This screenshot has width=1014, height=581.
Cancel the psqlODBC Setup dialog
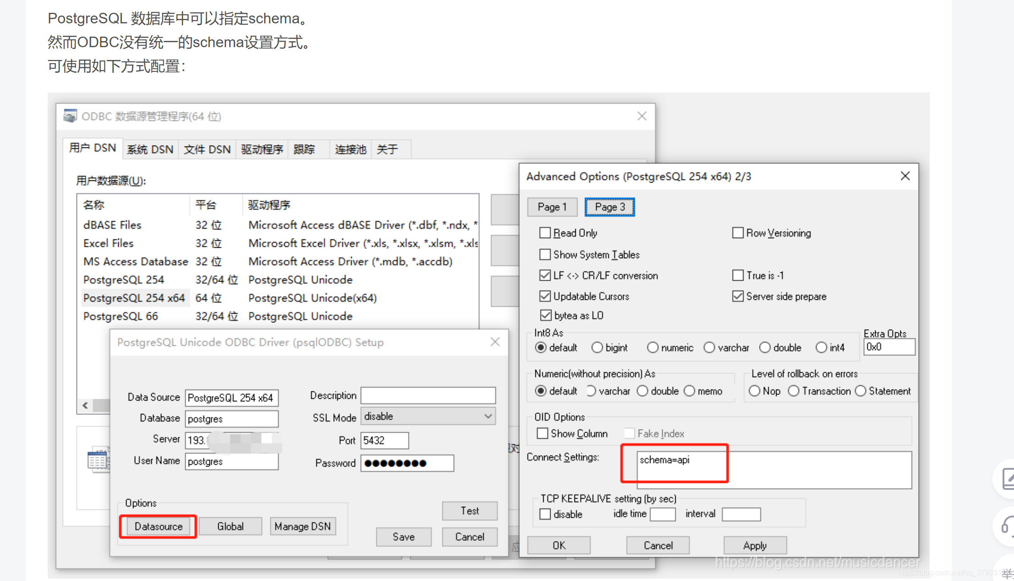[469, 537]
